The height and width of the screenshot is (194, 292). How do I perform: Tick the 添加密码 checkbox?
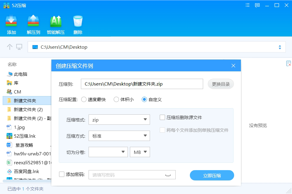click(x=62, y=175)
